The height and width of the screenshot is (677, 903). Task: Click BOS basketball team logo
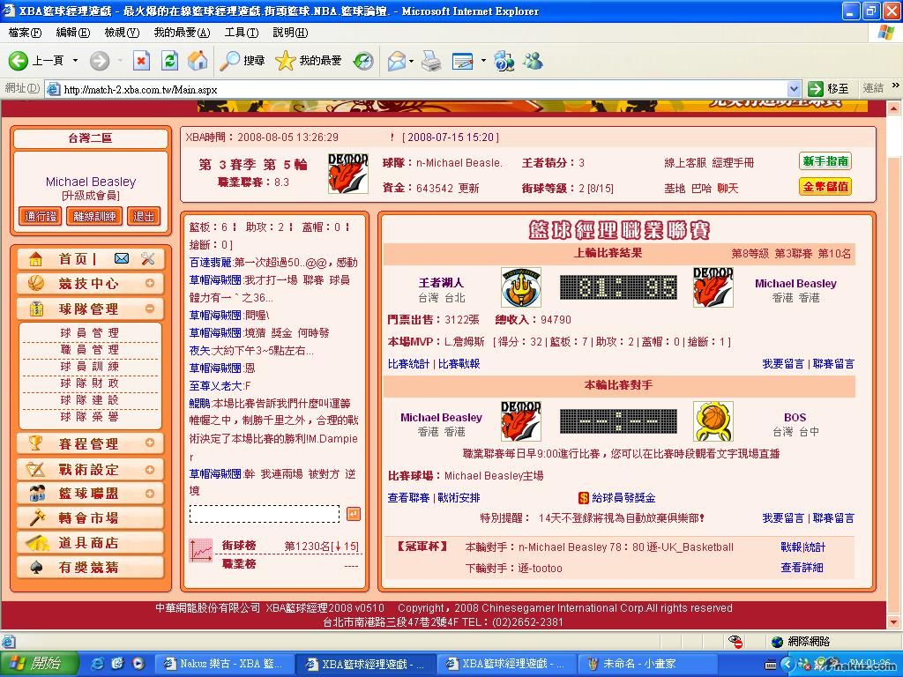click(713, 421)
